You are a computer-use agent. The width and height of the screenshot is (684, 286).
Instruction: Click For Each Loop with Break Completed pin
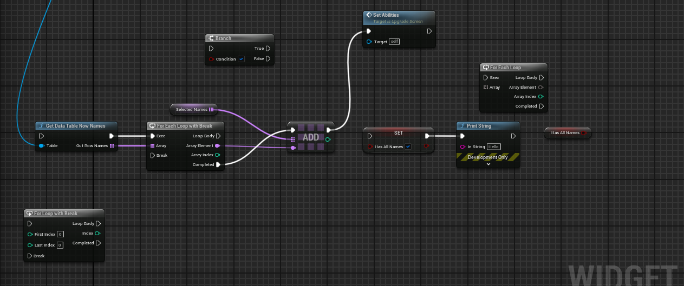point(218,165)
